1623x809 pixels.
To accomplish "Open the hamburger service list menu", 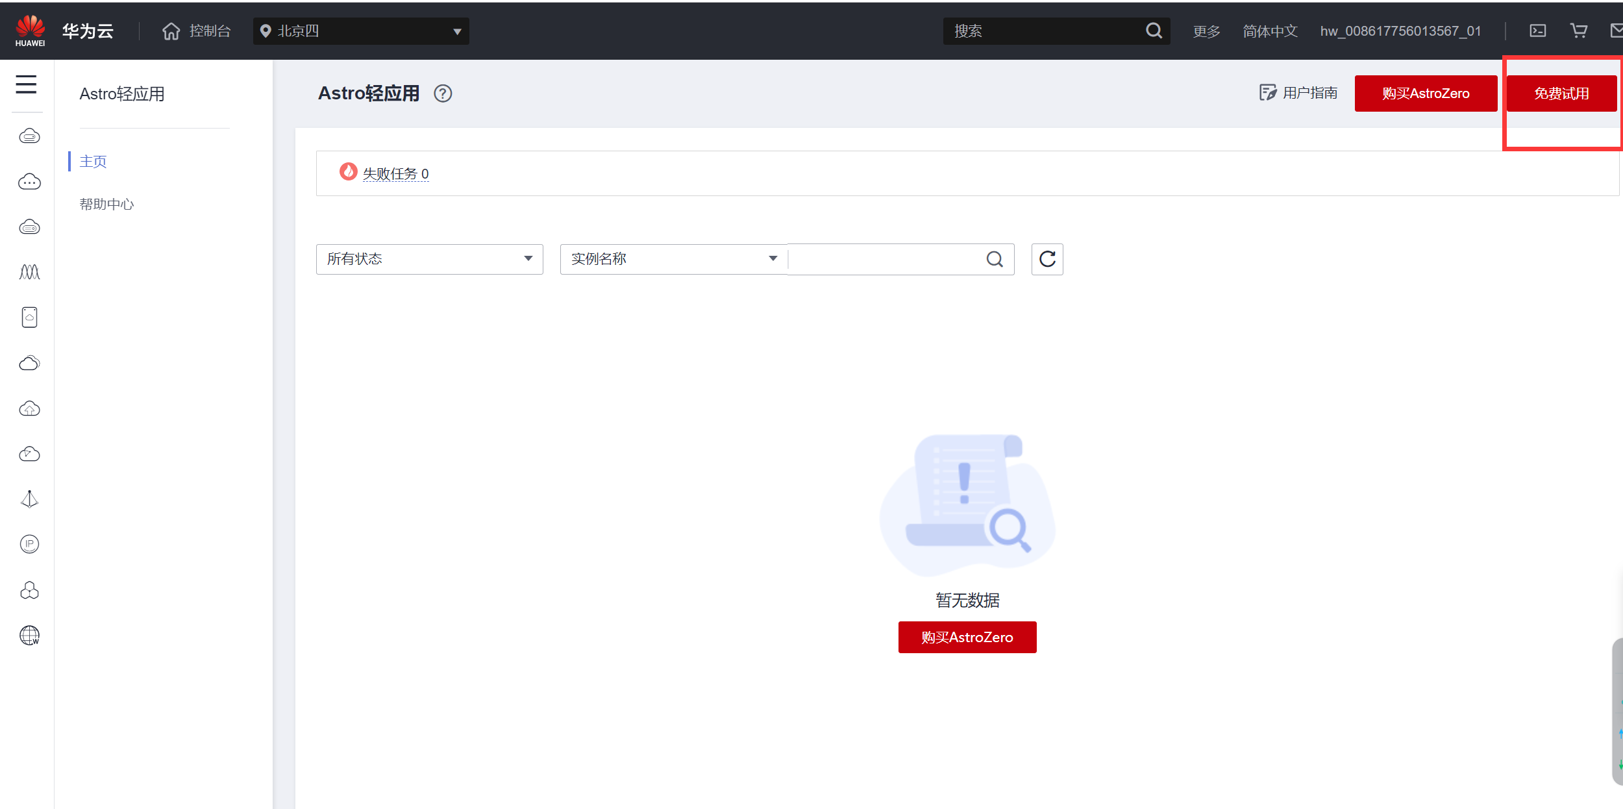I will click(x=26, y=84).
